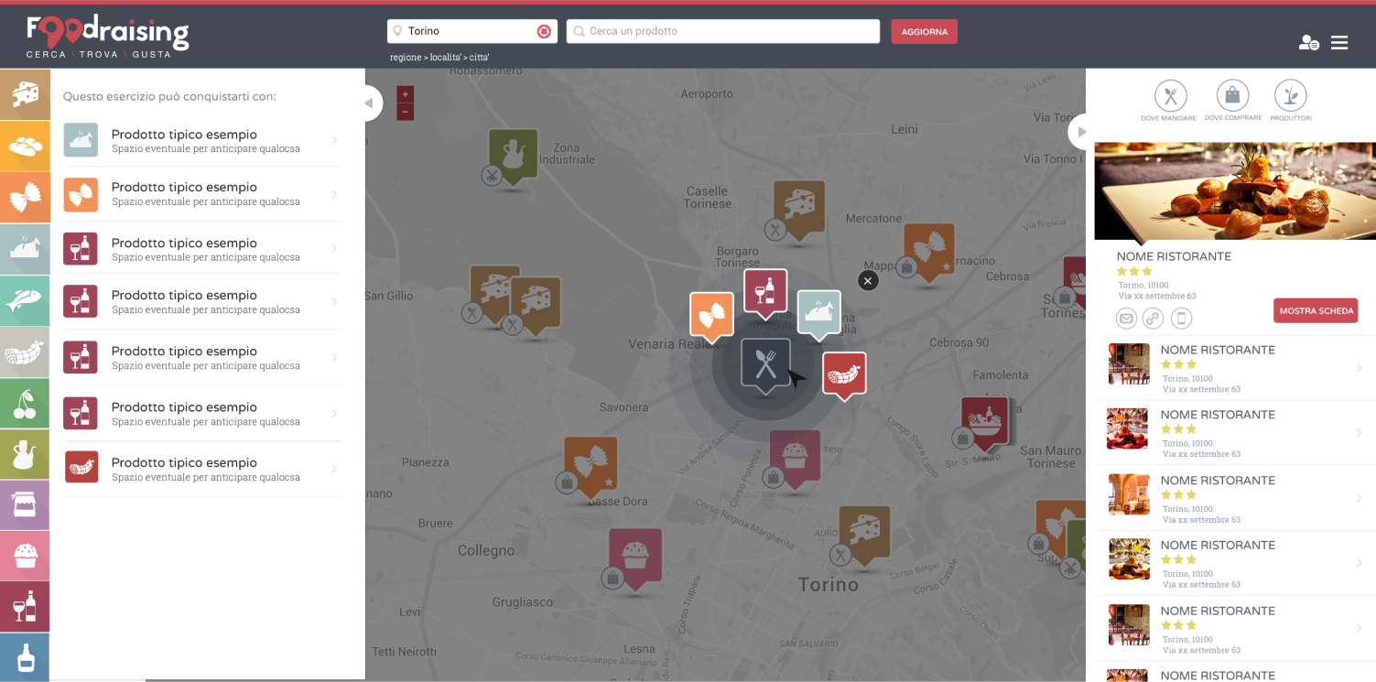This screenshot has width=1376, height=682.
Task: Click the email icon for restaurant
Action: click(1126, 319)
